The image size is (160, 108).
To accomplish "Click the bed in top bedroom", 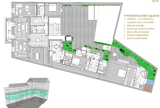I will [x=53, y=8].
